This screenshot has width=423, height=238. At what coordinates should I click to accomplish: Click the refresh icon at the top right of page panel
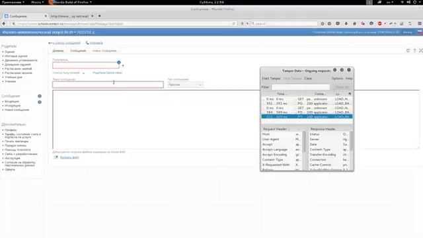pos(408,51)
